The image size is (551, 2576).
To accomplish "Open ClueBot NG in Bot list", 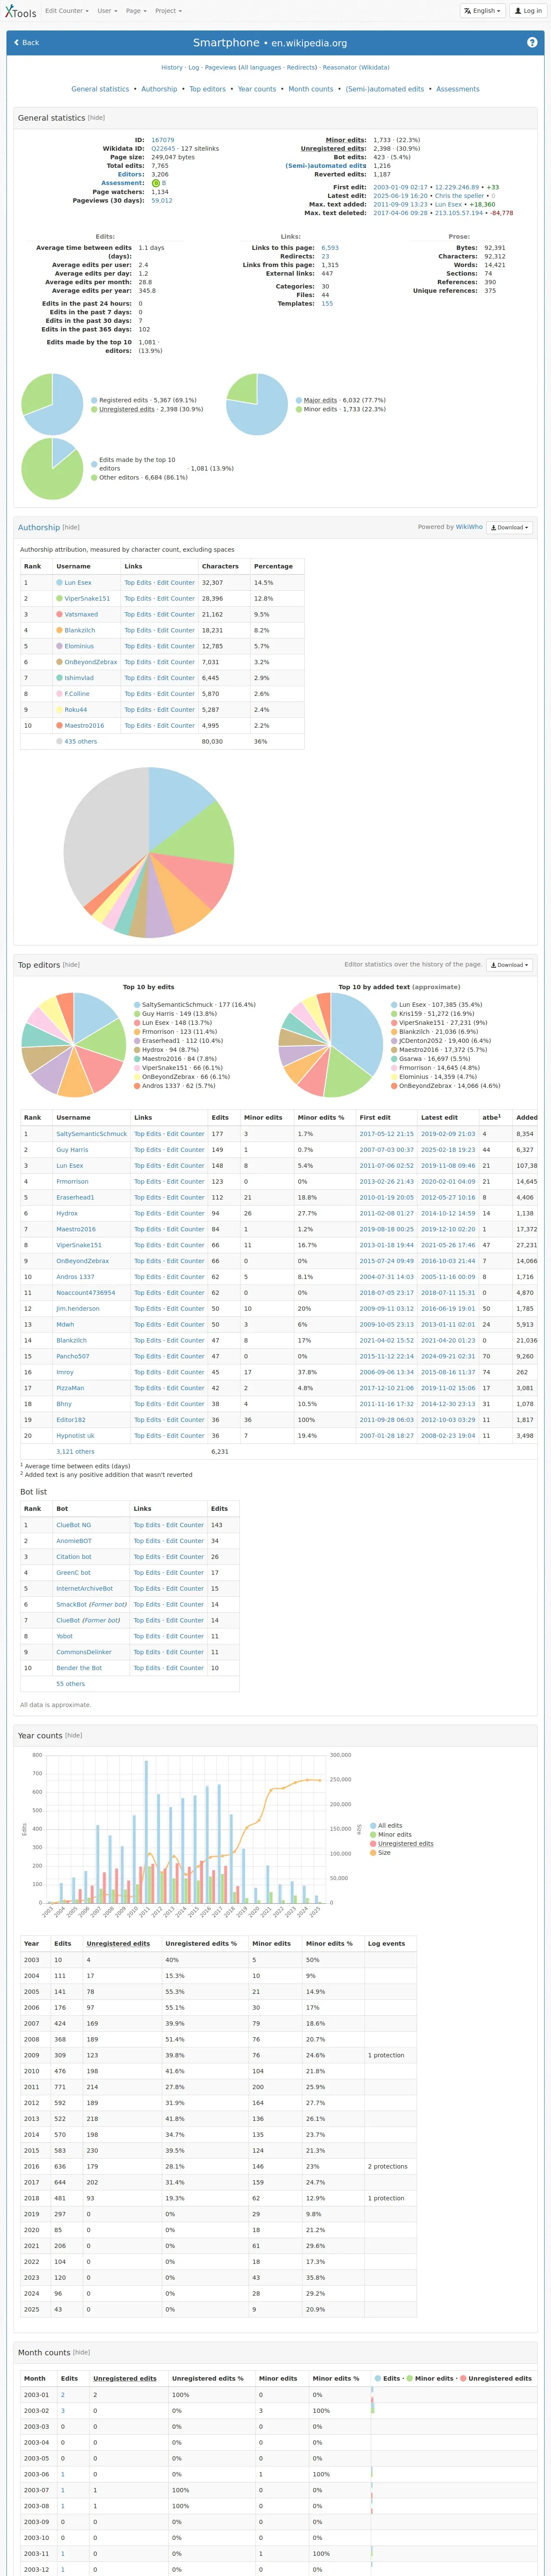I will (x=73, y=1525).
